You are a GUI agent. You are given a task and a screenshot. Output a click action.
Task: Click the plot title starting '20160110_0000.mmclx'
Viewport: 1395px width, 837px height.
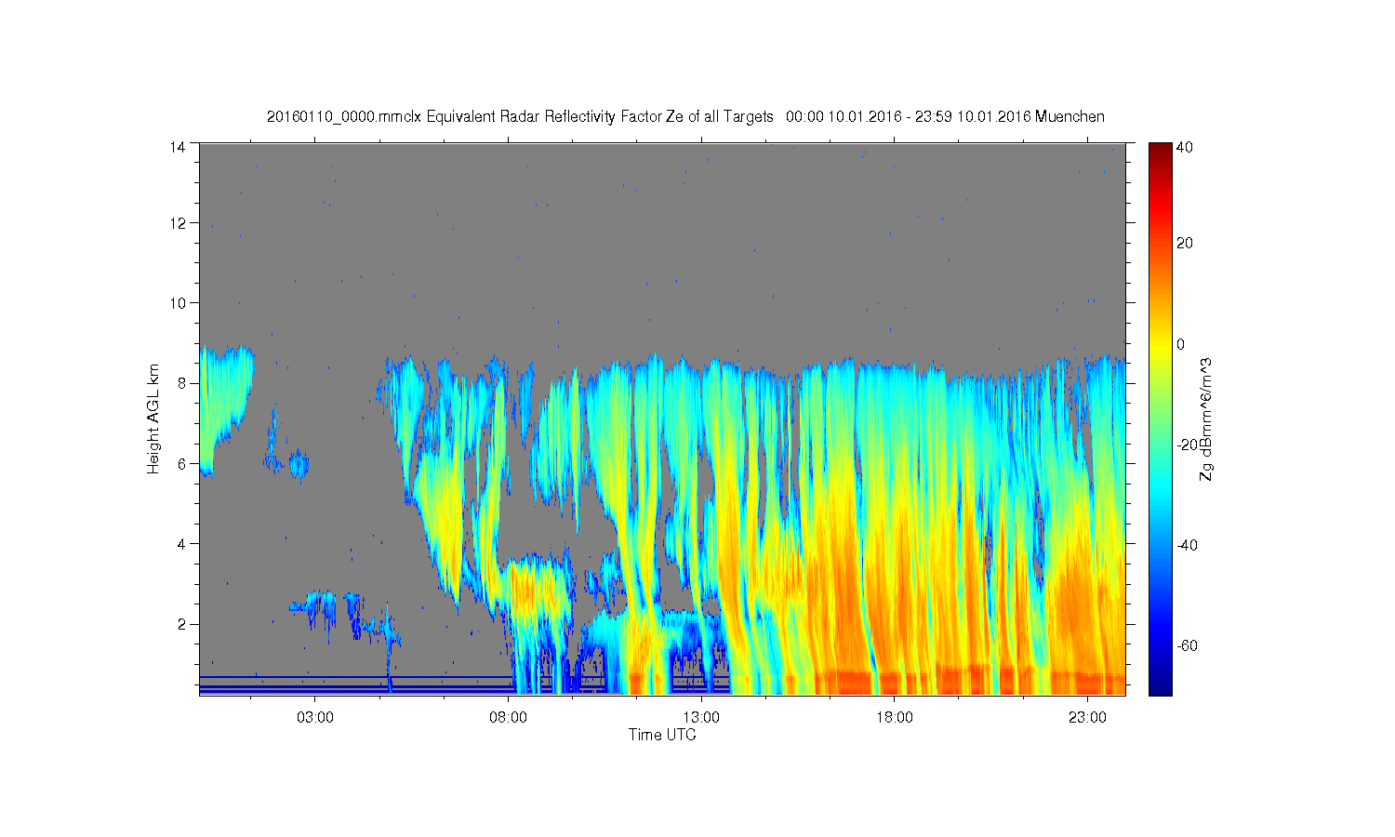point(685,117)
